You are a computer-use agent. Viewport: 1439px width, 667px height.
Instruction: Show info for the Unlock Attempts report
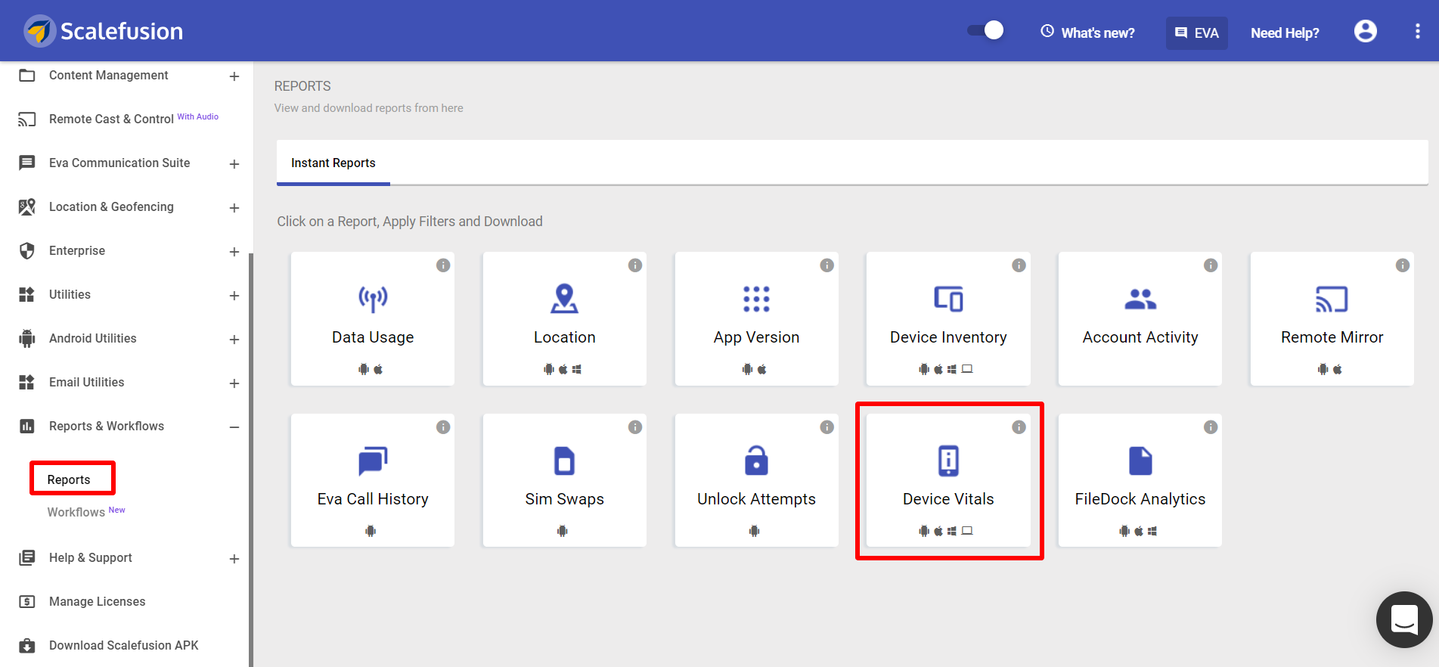(x=827, y=427)
